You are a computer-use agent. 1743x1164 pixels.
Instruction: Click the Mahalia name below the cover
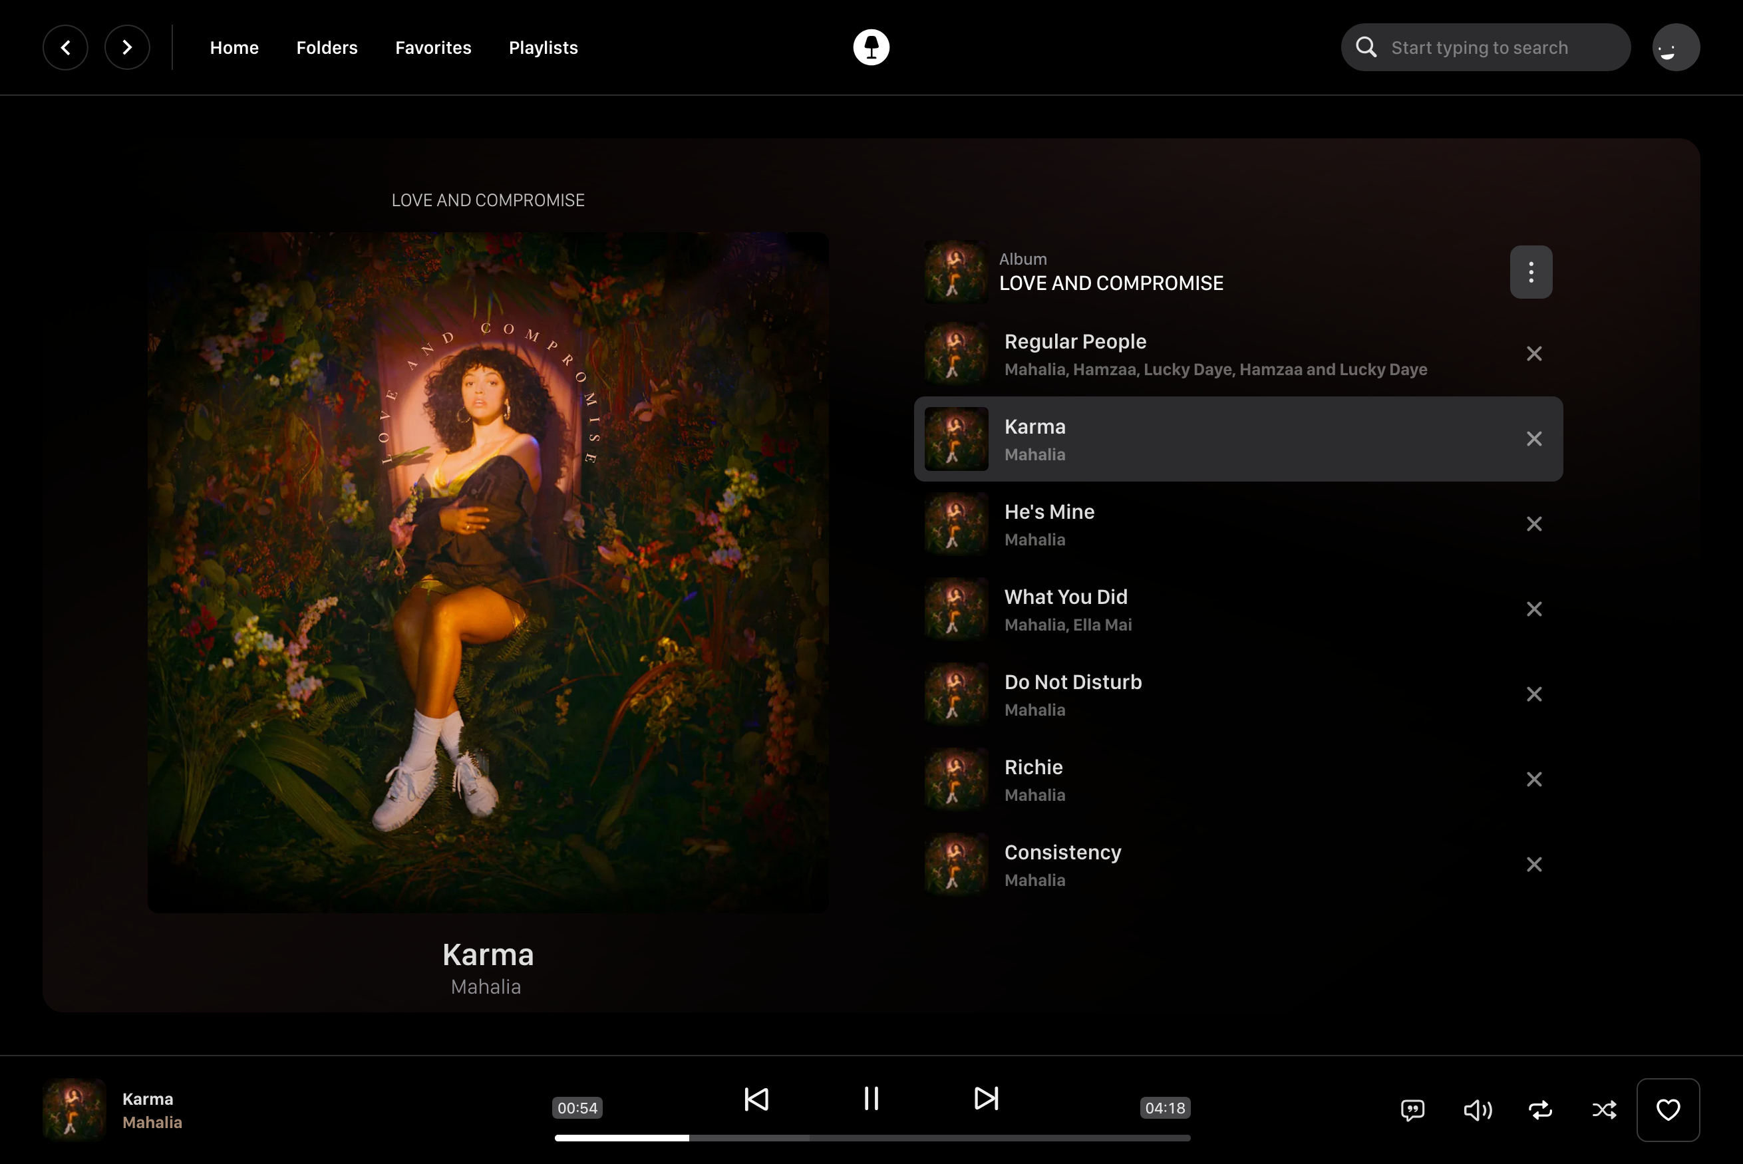(x=486, y=986)
